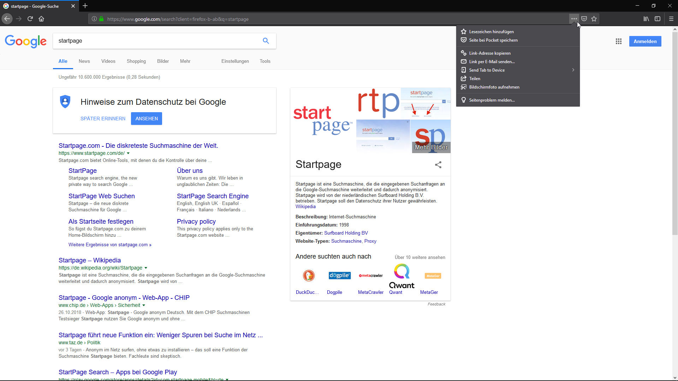Open dropdown arrow next to Wikipedia result URL
The height and width of the screenshot is (381, 678).
[x=146, y=268]
